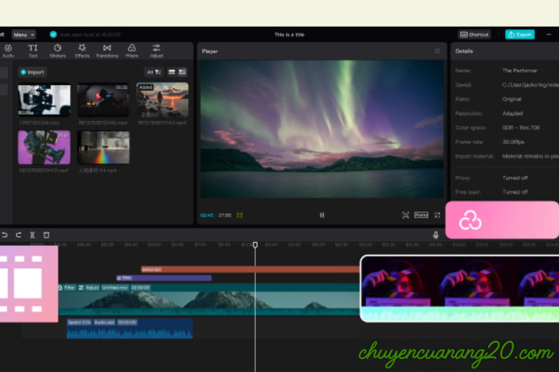Select the Text tool icon
The width and height of the screenshot is (559, 372).
33,50
